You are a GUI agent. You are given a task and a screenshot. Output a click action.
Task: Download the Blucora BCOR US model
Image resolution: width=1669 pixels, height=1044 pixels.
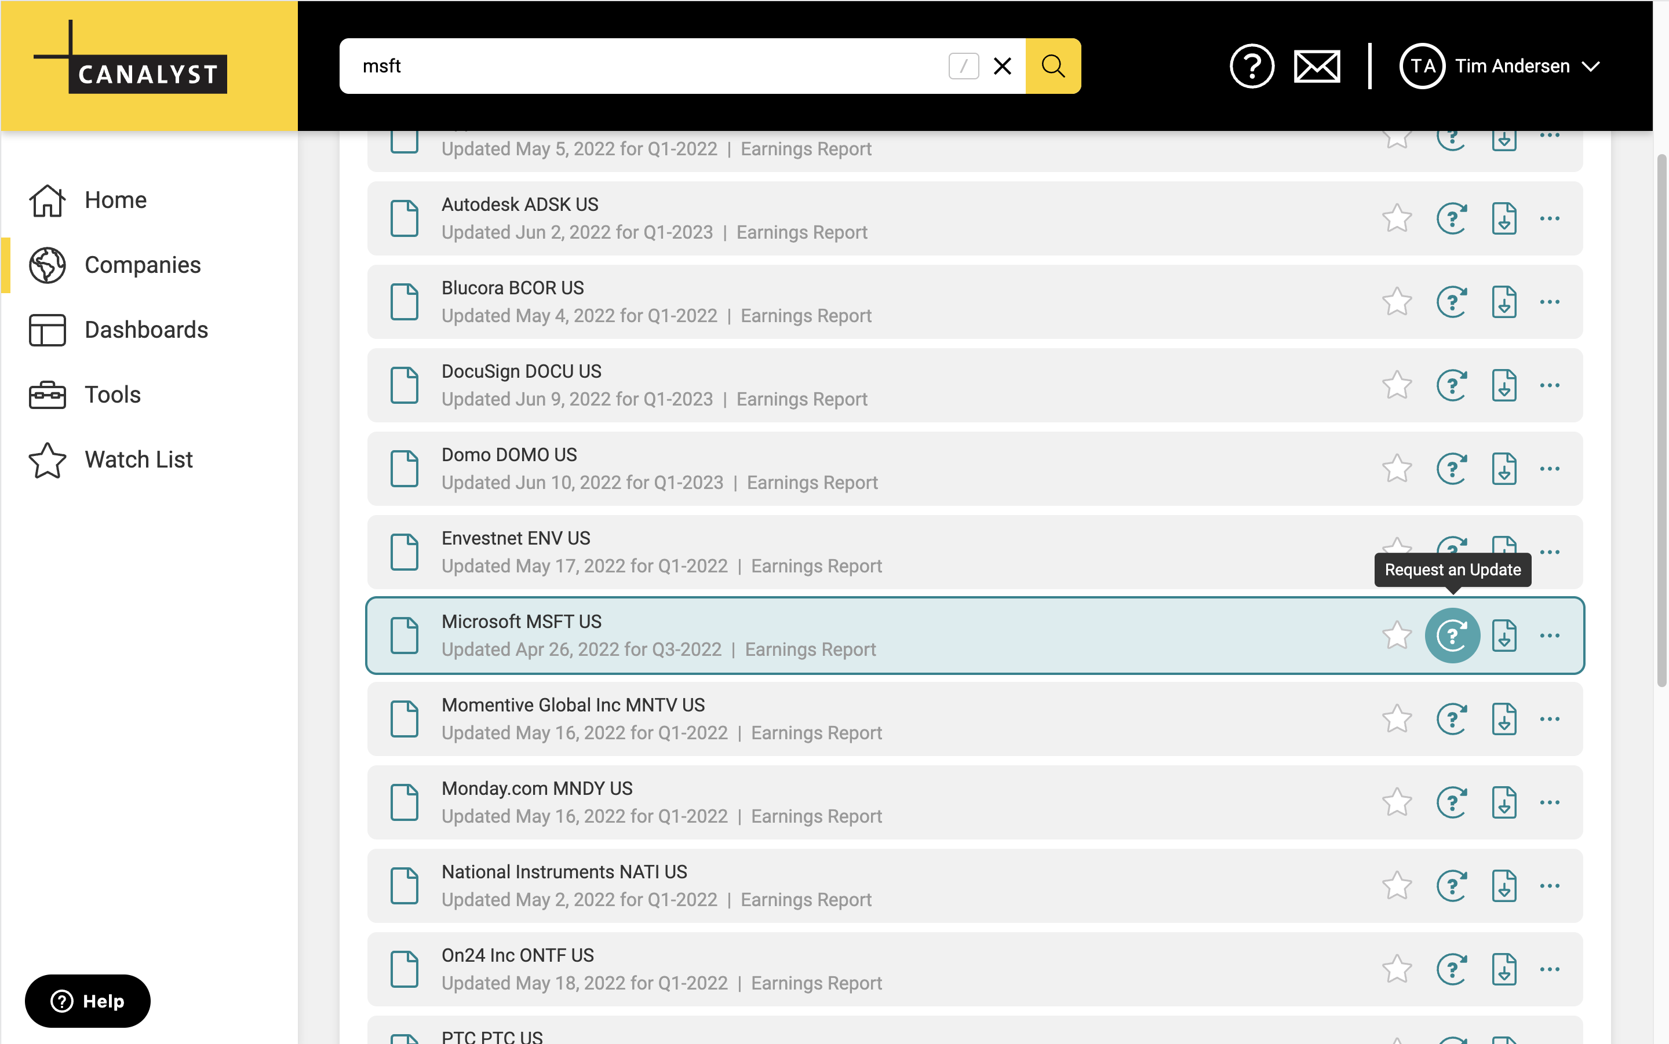(x=1503, y=302)
